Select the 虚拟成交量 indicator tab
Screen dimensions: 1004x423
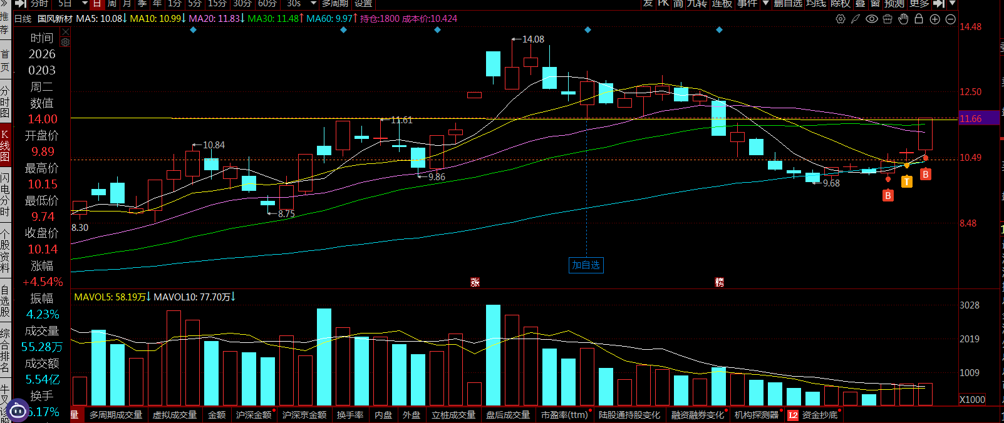pyautogui.click(x=175, y=415)
